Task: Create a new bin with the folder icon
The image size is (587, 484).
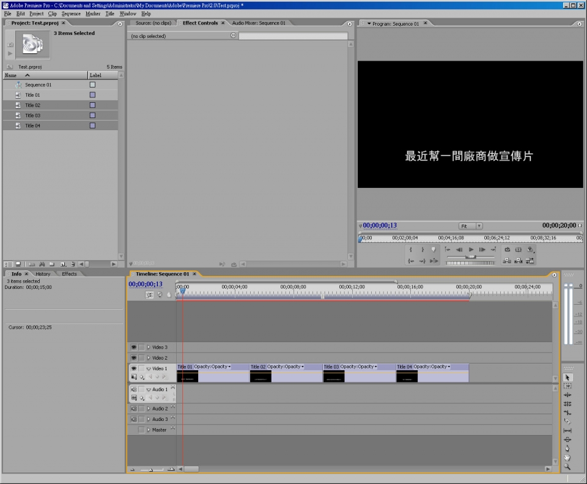Action: point(52,264)
